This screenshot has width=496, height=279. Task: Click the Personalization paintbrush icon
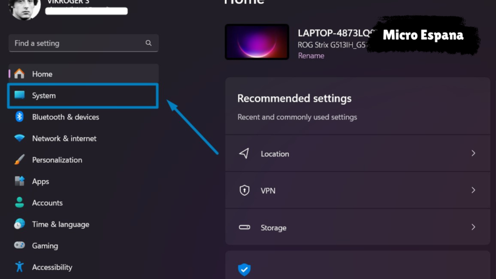click(19, 160)
